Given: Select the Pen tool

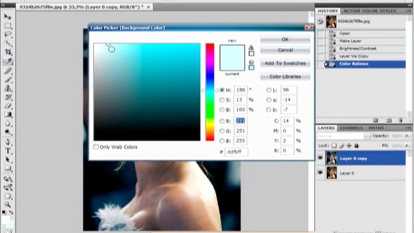Looking at the screenshot, I should 8,142.
